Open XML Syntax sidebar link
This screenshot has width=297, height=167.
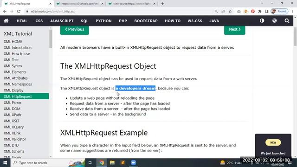pos(13,66)
